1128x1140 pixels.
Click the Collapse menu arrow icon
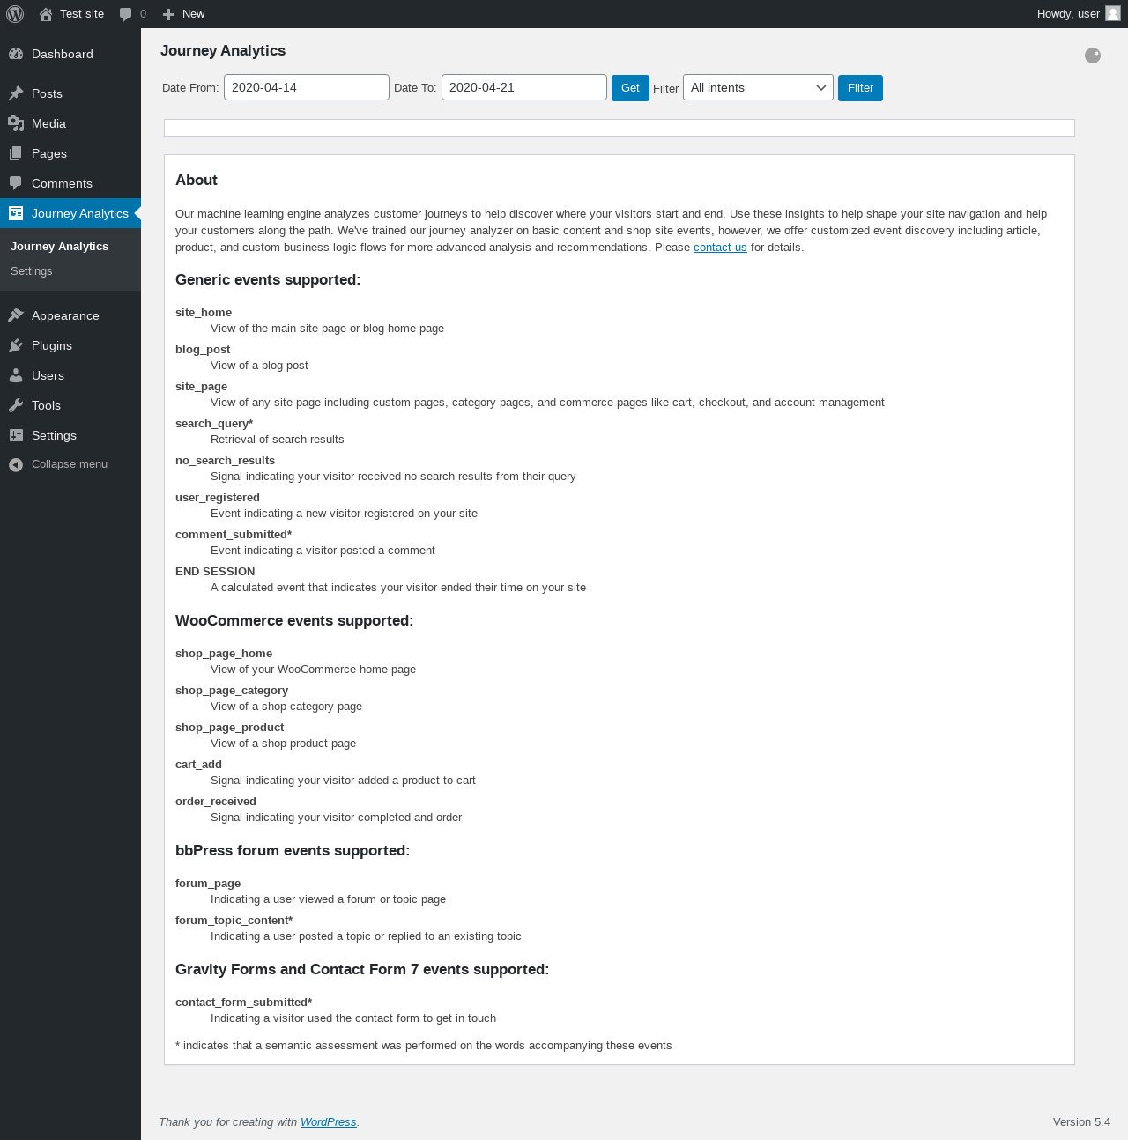coord(16,464)
